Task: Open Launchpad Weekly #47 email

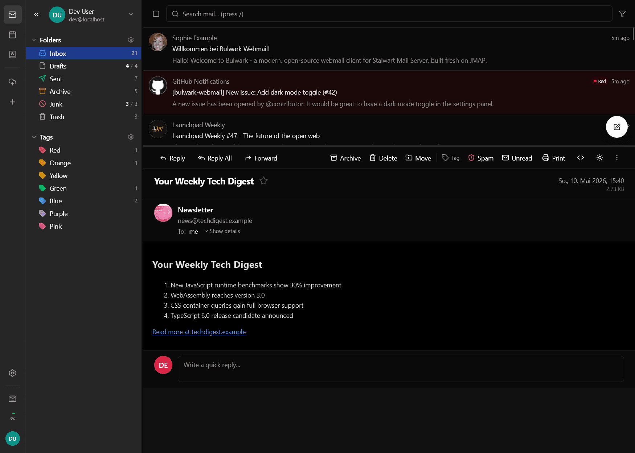Action: (x=389, y=130)
